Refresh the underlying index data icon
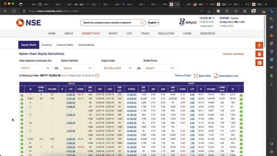 point(97,75)
